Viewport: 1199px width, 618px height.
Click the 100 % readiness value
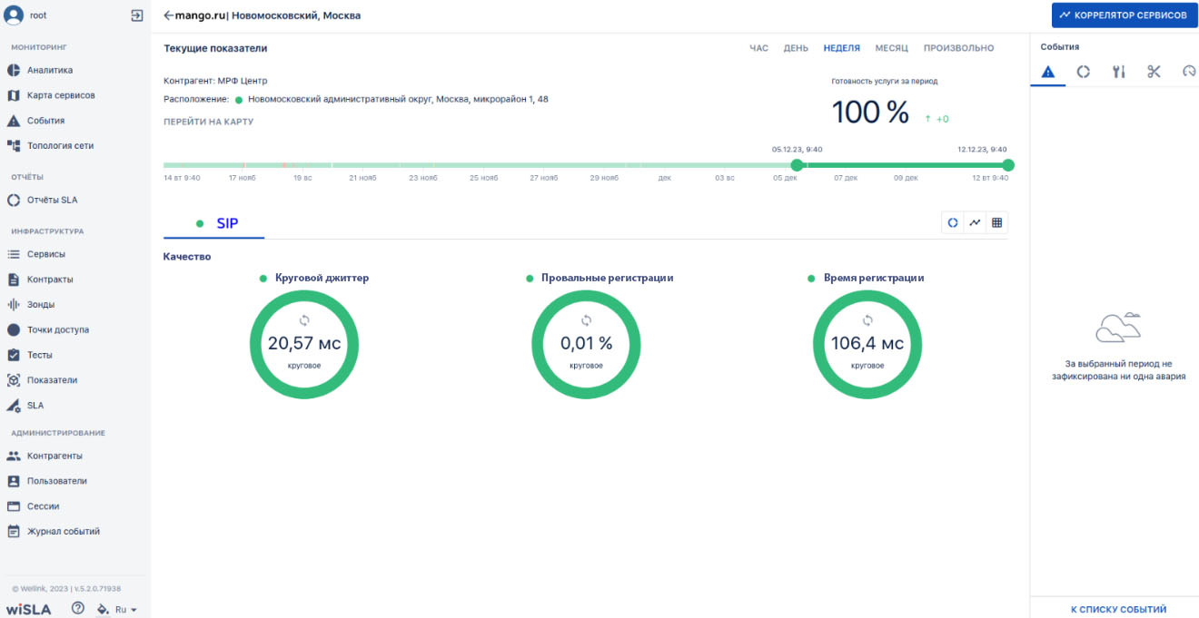coord(870,113)
